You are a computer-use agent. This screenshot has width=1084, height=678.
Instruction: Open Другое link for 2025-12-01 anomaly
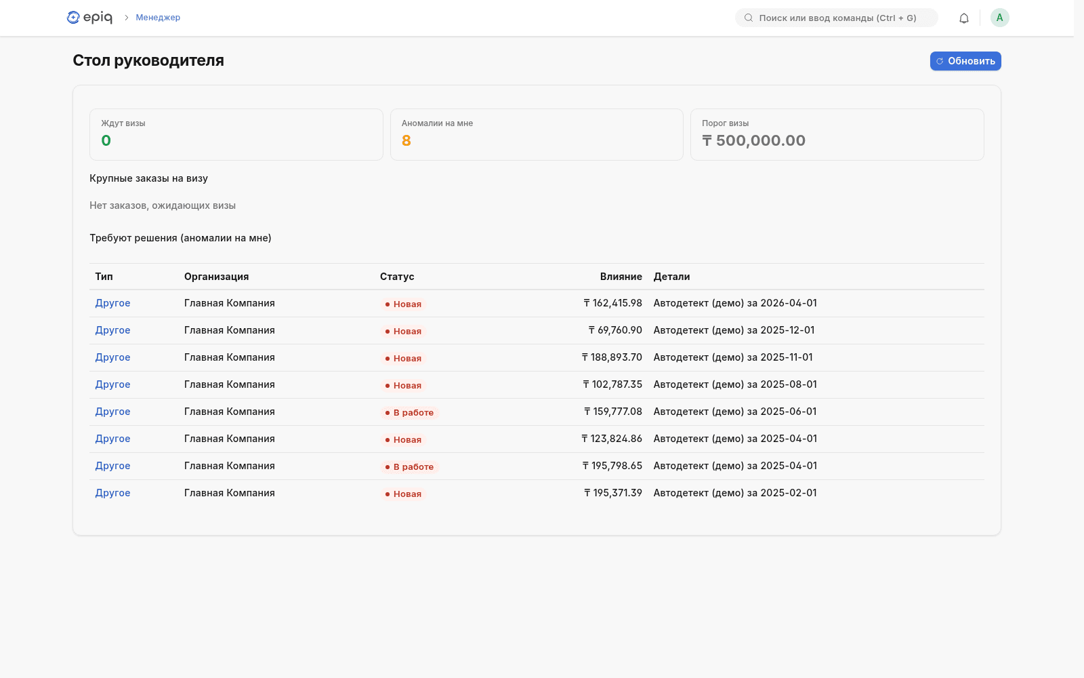pyautogui.click(x=112, y=330)
